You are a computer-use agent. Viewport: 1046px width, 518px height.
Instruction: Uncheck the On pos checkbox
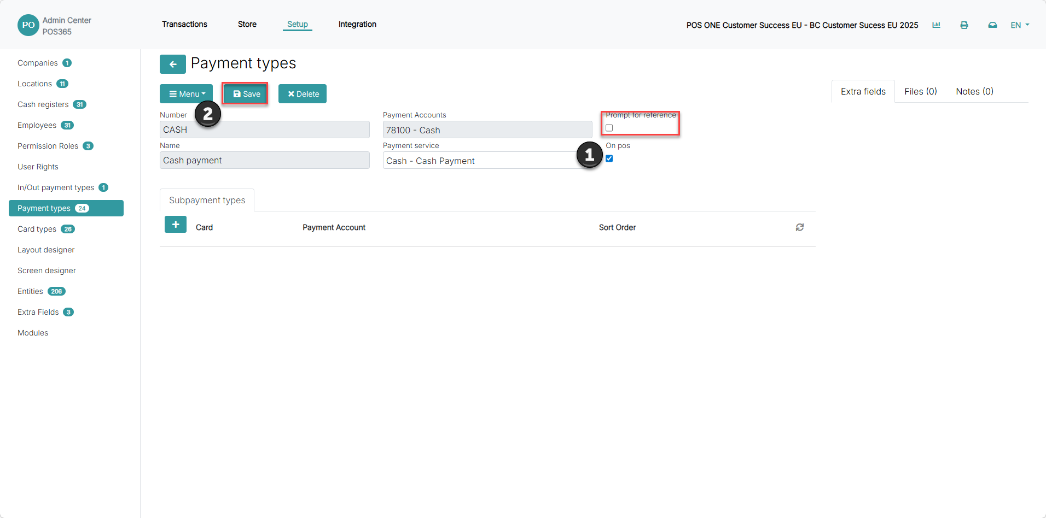[x=609, y=158]
